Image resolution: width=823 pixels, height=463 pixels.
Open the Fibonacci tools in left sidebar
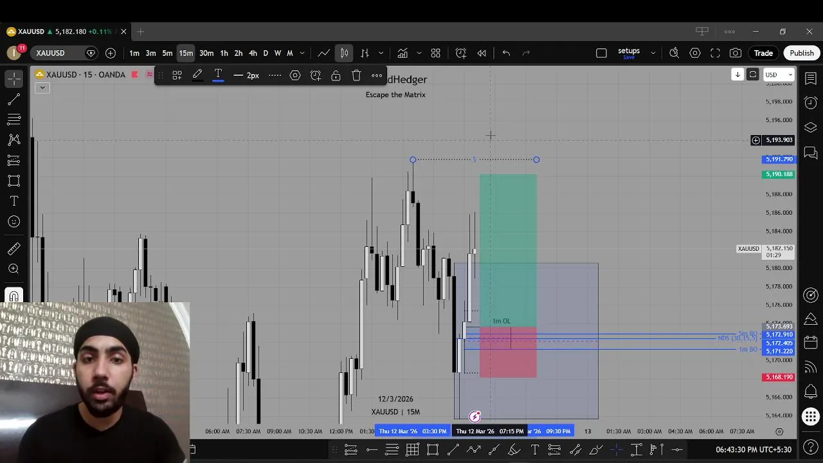(14, 120)
